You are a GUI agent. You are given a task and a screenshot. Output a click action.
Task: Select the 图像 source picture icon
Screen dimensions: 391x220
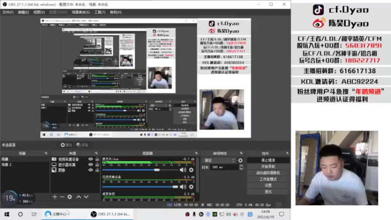[54, 170]
